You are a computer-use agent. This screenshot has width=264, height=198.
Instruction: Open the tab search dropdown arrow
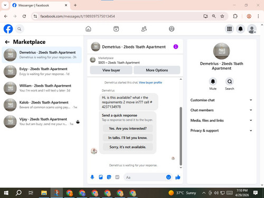pos(5,5)
